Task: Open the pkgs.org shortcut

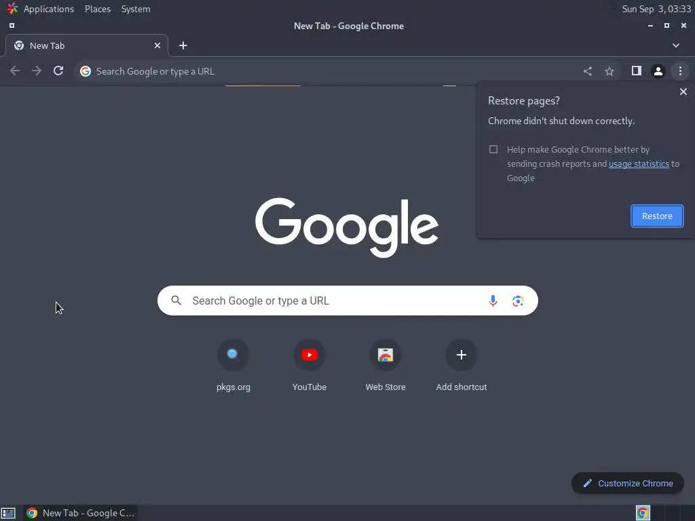Action: 233,366
